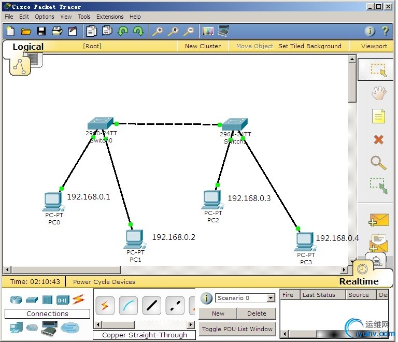Select the PC2 computer on the workspace
This screenshot has width=398, height=342.
tap(212, 200)
